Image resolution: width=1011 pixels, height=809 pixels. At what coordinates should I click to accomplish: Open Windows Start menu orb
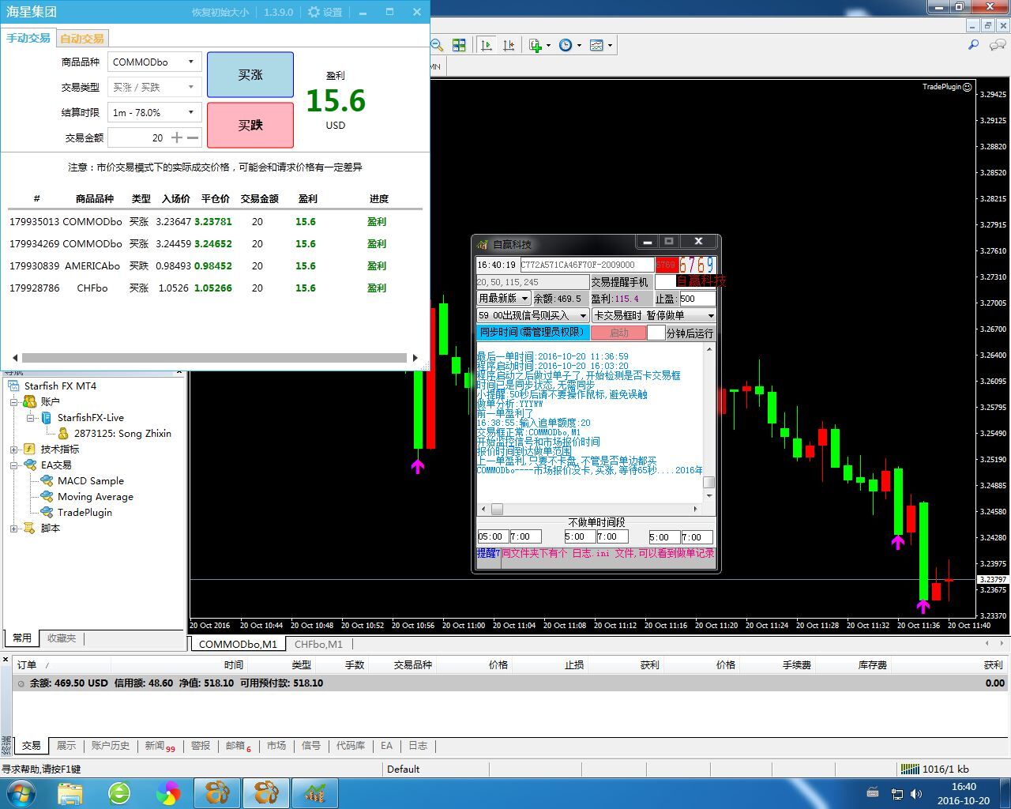tap(20, 792)
